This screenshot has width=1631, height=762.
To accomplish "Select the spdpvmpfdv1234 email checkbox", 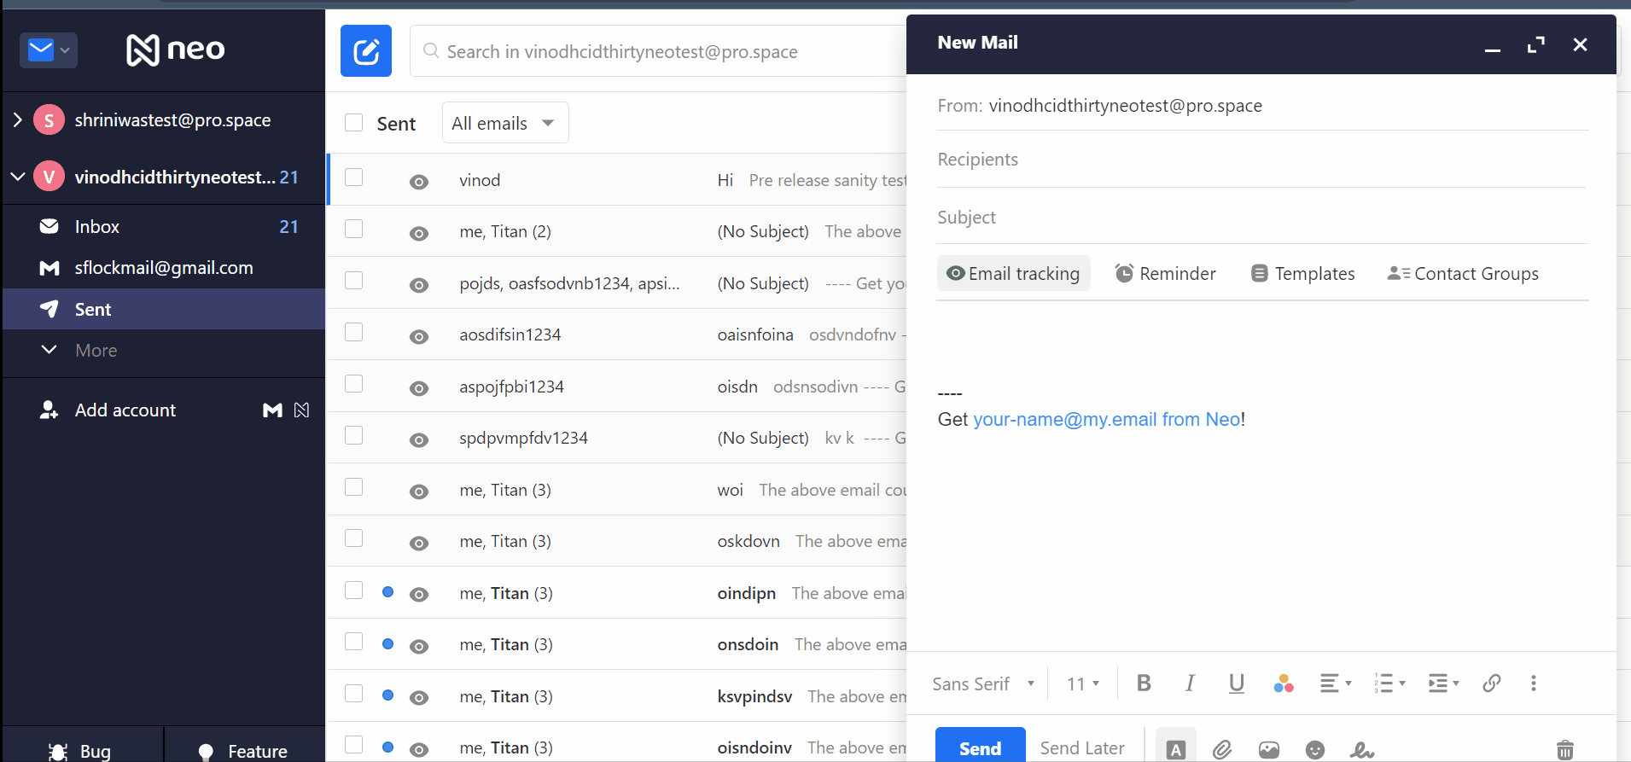I will 354,435.
